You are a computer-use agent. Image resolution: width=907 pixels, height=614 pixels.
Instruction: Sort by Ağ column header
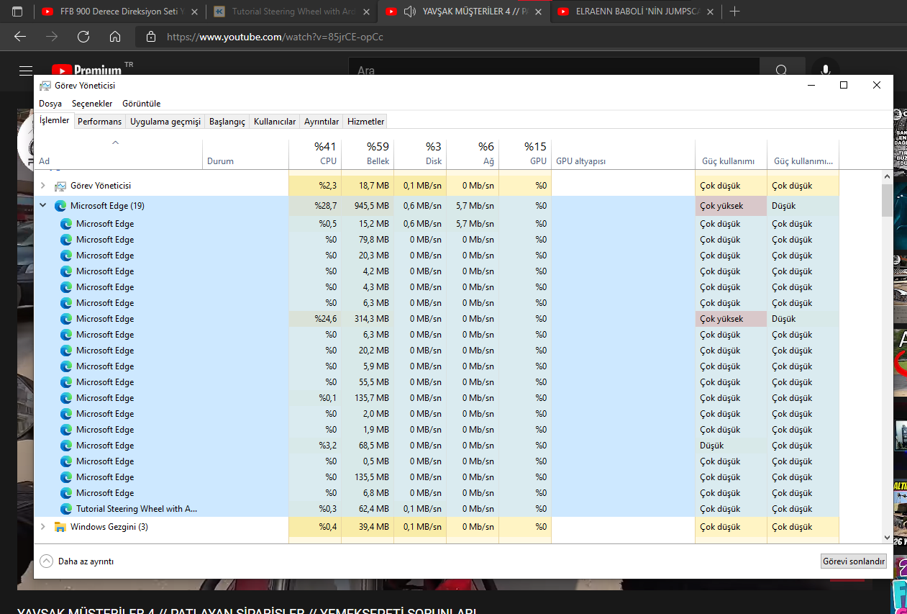pos(473,153)
